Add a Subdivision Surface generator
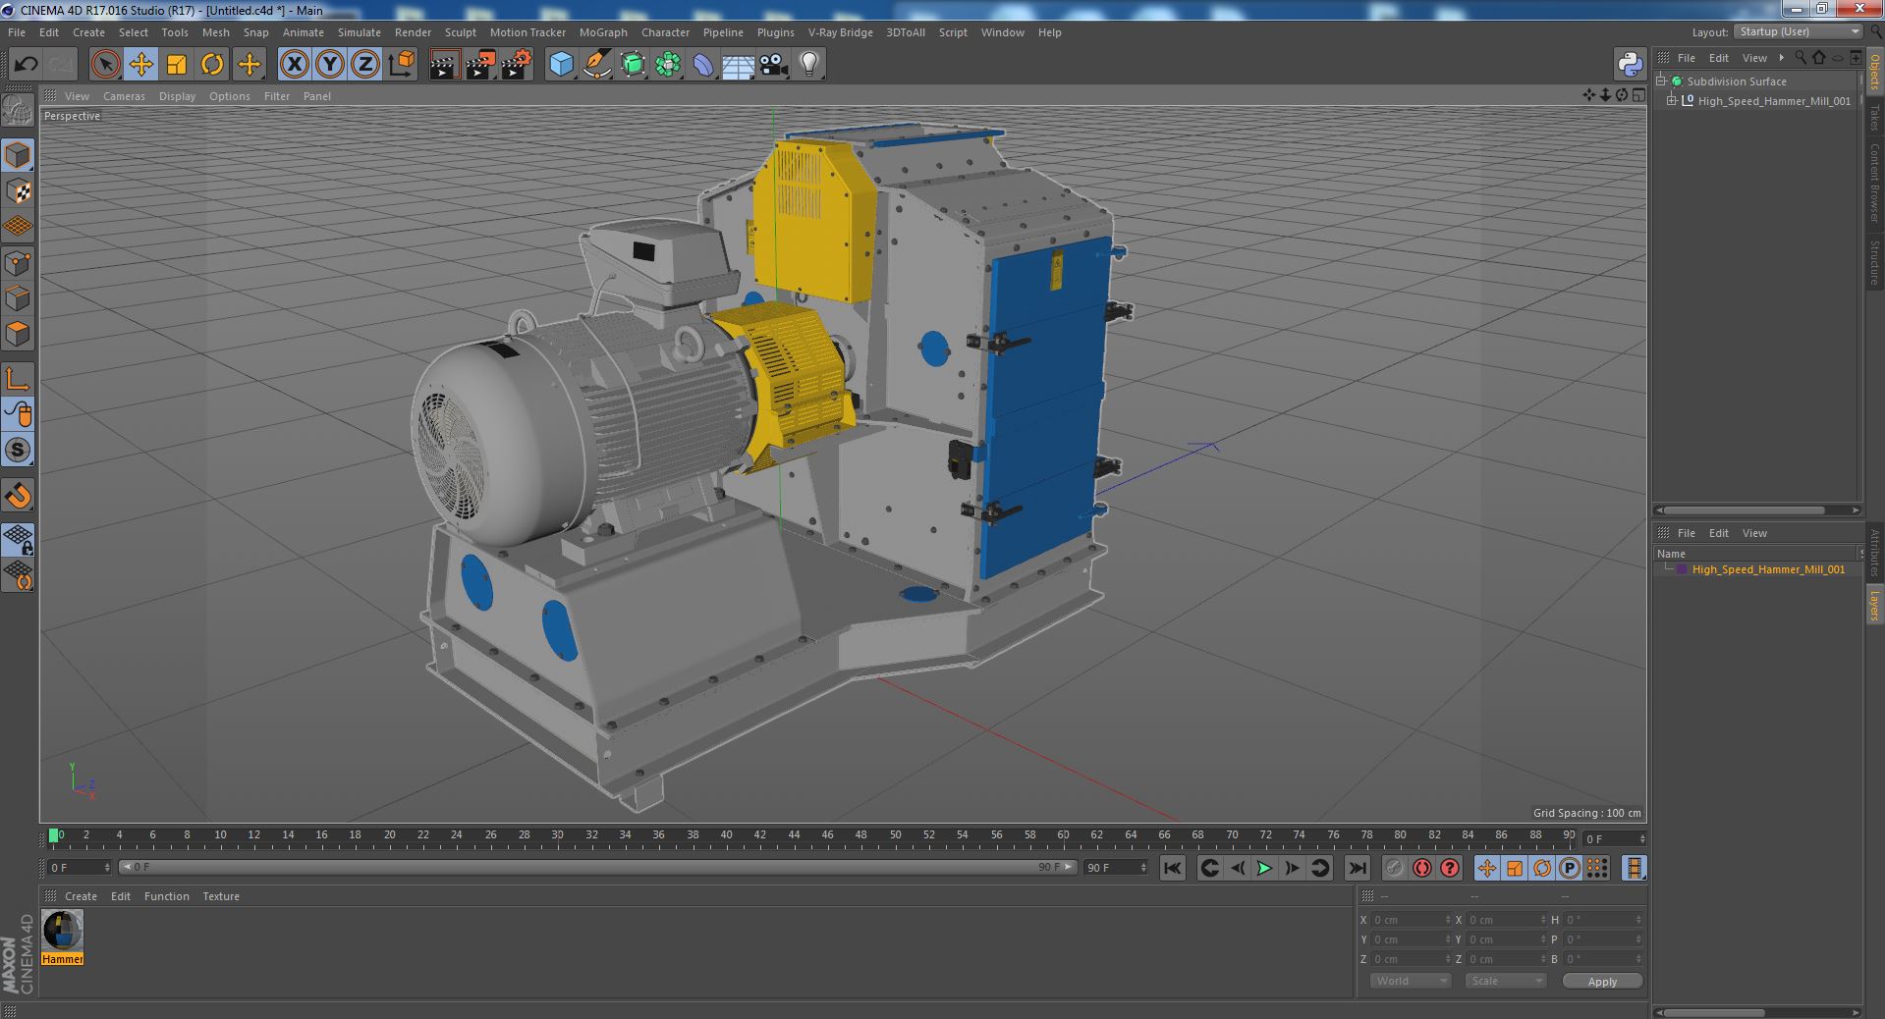The width and height of the screenshot is (1885, 1019). 633,65
